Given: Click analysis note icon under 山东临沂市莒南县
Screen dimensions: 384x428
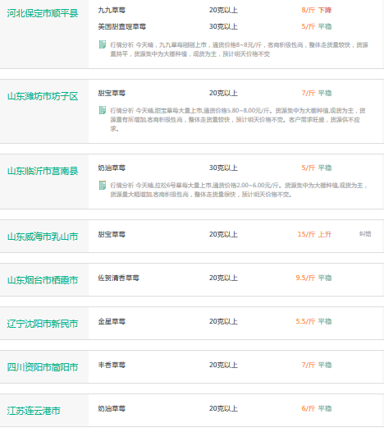Looking at the screenshot, I should point(103,185).
